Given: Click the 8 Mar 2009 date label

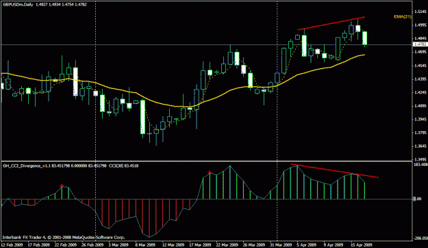Looking at the screenshot, I should pos(145,245).
